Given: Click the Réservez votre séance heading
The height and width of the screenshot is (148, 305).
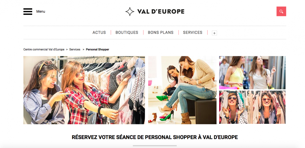Looking at the screenshot, I should [x=155, y=137].
